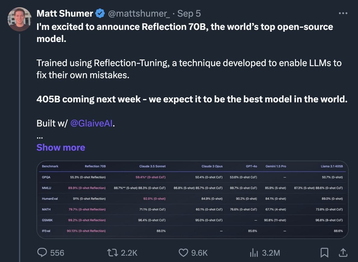The height and width of the screenshot is (262, 358).
Task: Click the Matt Shumer display name
Action: (x=64, y=13)
